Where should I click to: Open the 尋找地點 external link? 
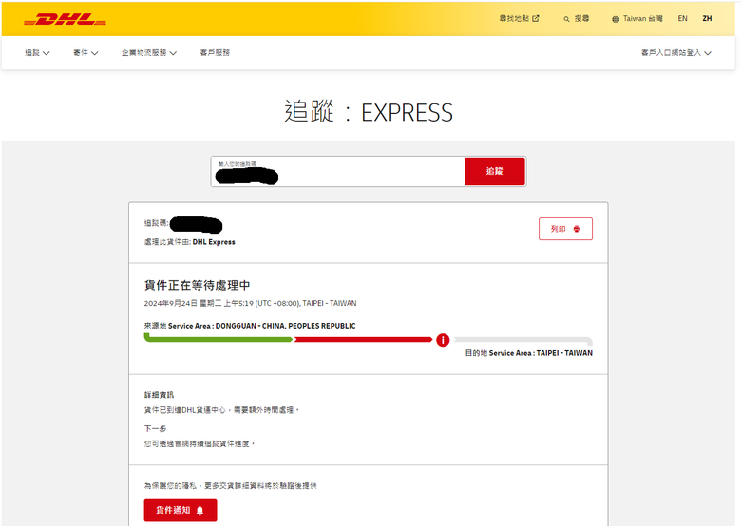coord(519,18)
